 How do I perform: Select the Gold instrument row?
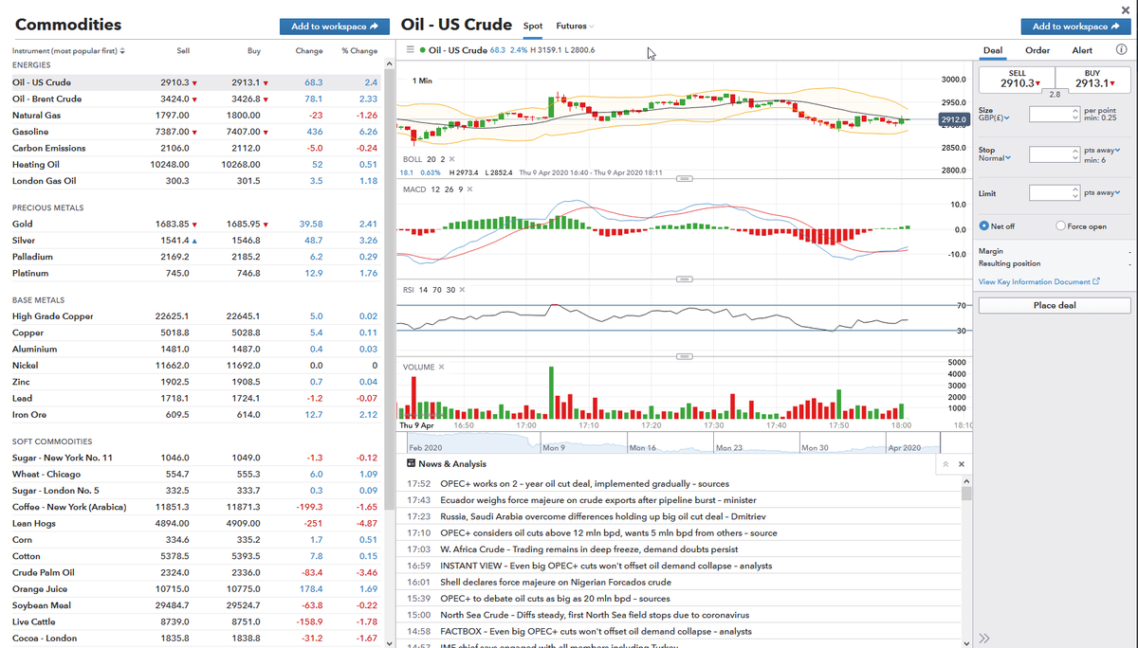point(196,225)
